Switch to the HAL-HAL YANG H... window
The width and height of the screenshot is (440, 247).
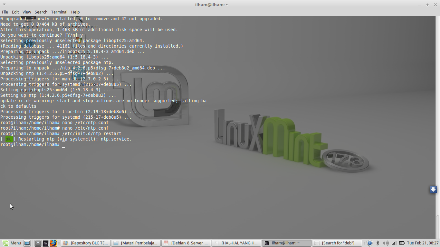click(x=236, y=243)
